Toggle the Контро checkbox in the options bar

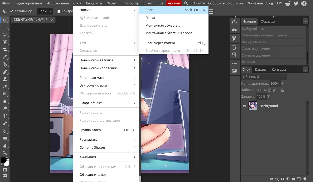[x=59, y=11]
